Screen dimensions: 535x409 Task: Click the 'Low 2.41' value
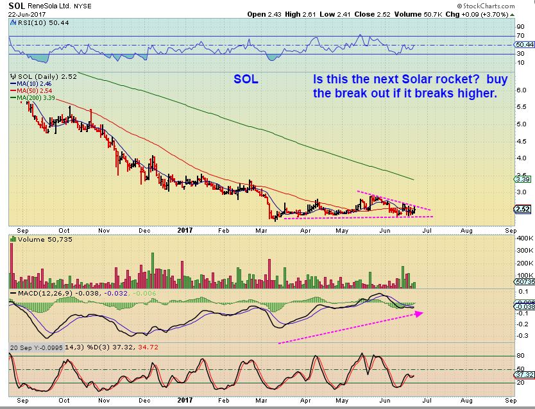click(335, 14)
